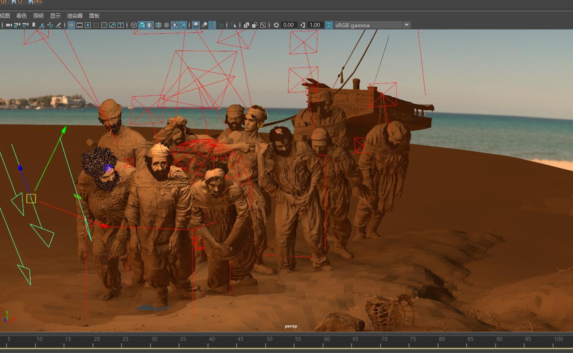Toggle the Safe Title overlay
This screenshot has width=573, height=353.
tap(121, 25)
